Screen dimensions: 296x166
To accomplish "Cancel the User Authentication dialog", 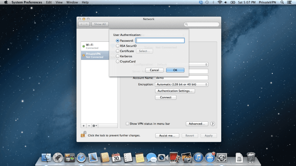I will 154,70.
